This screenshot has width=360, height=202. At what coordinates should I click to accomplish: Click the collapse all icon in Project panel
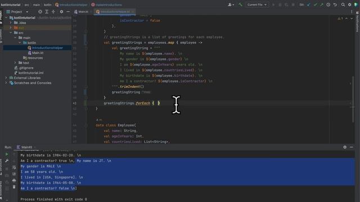(53, 12)
